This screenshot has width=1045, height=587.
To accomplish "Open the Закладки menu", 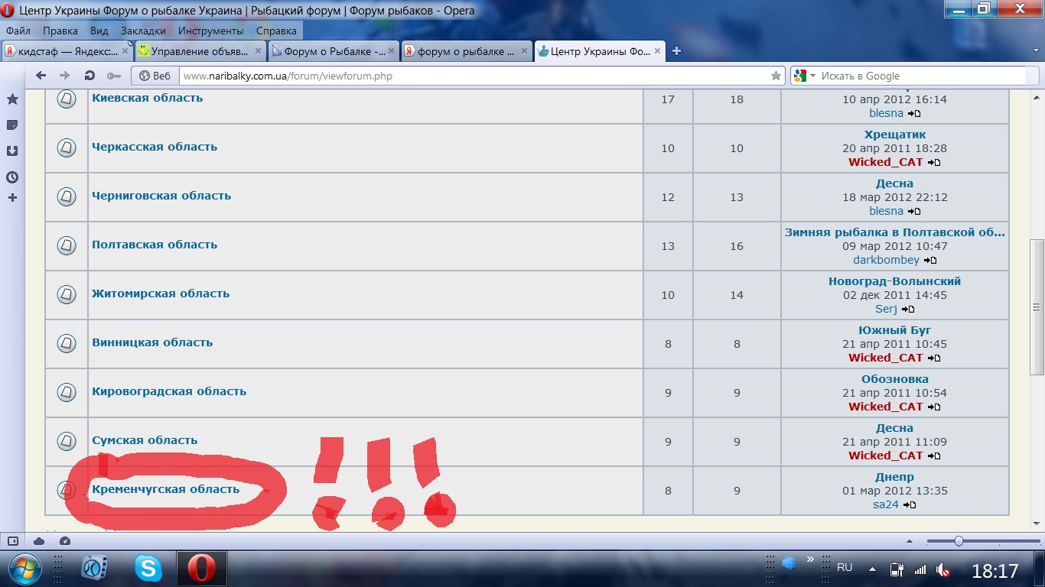I will point(142,31).
